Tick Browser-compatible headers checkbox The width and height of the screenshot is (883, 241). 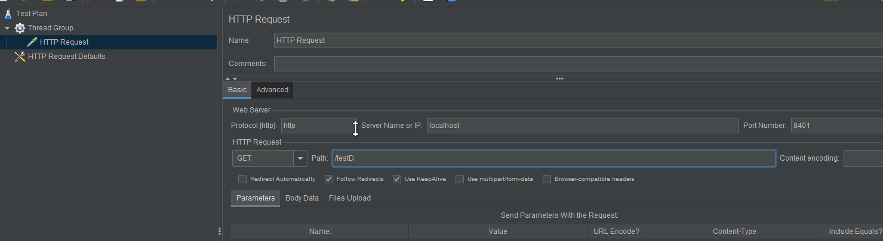[x=547, y=179]
